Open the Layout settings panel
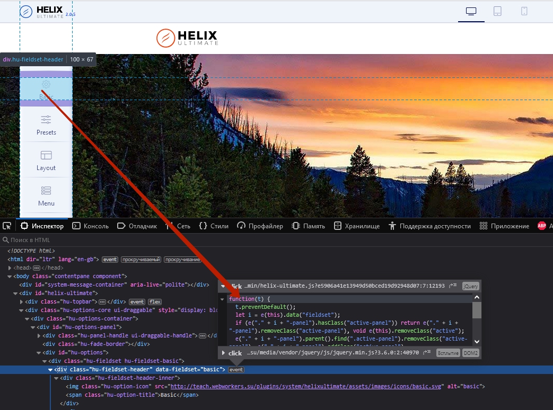 point(46,160)
